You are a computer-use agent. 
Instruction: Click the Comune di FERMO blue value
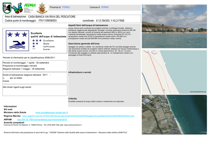105,7
